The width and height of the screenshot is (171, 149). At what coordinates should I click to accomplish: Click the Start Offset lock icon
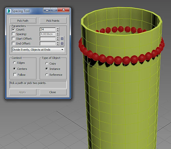62,39
